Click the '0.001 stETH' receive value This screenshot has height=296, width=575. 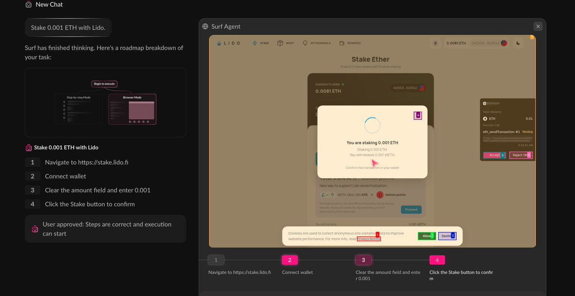click(417, 224)
